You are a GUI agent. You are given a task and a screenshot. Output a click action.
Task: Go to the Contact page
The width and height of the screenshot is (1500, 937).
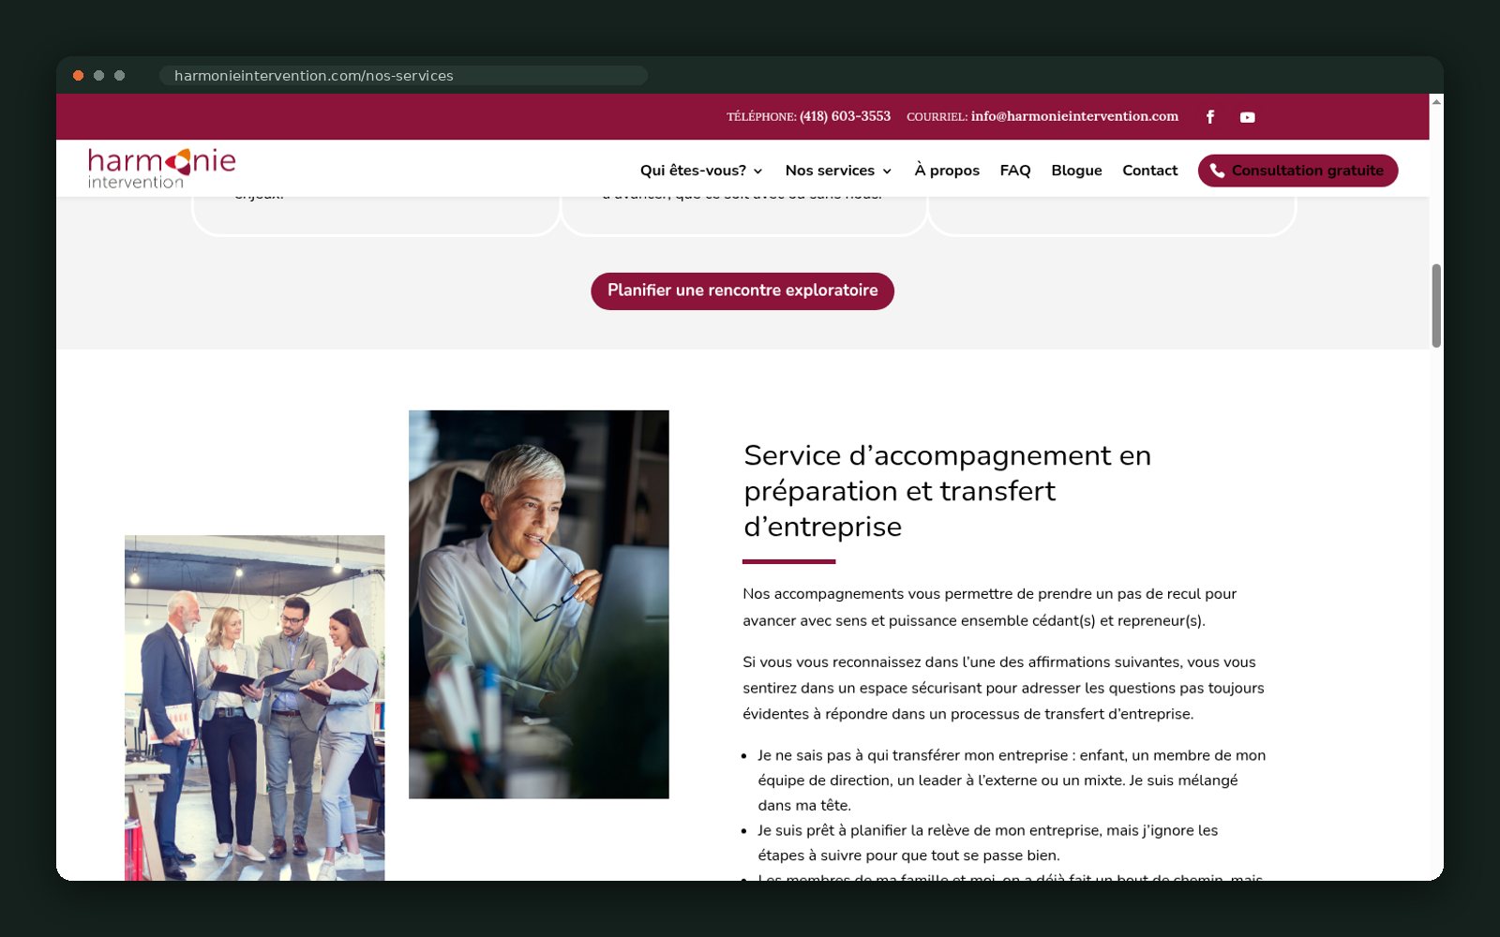1149,171
